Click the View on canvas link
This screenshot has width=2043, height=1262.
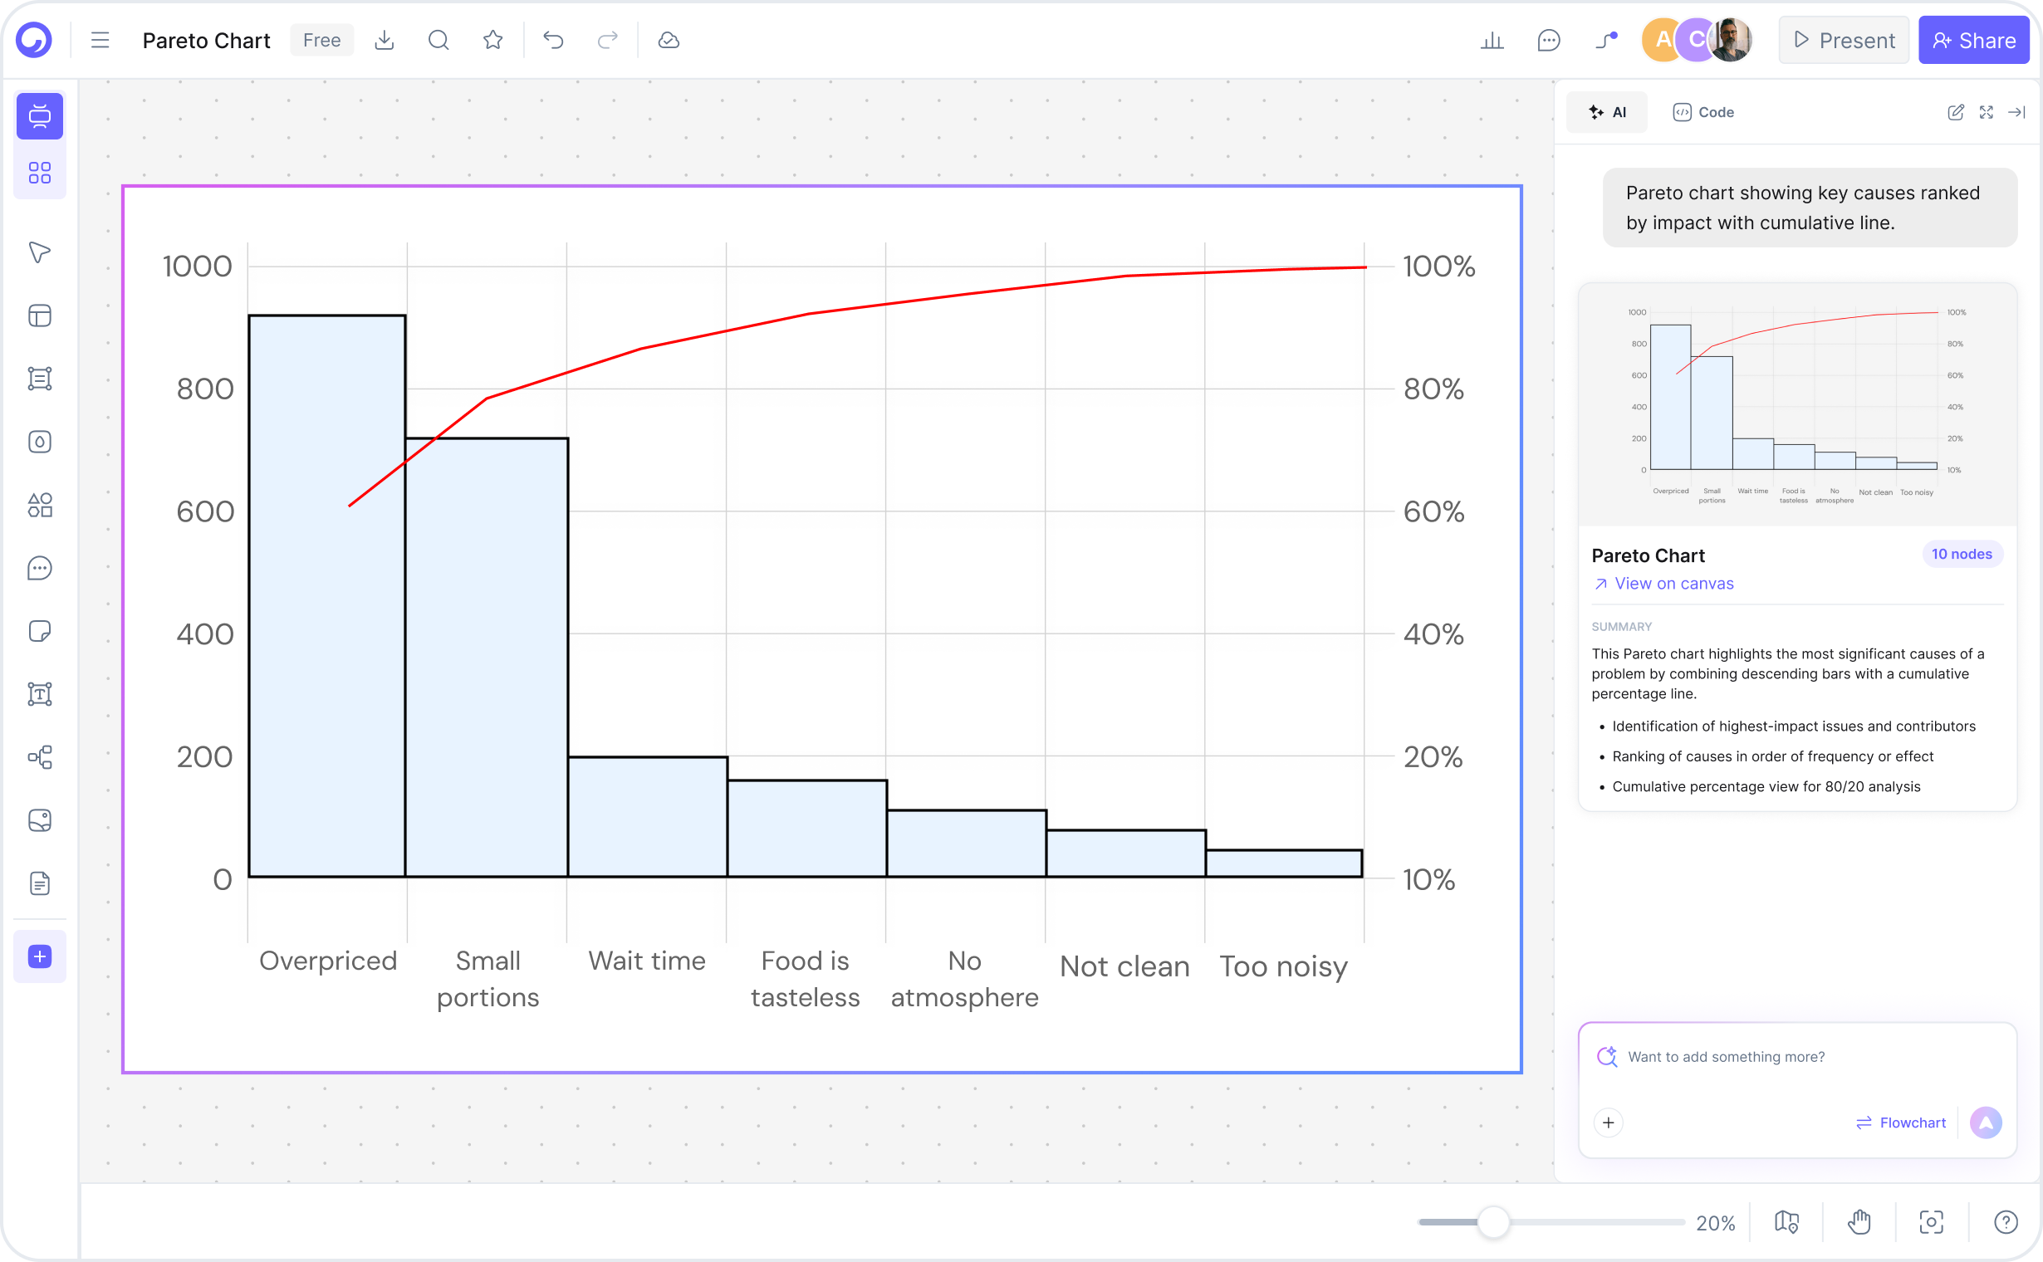tap(1663, 584)
